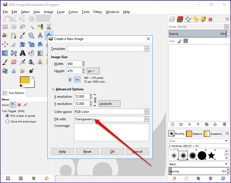Toggle Move mode to selection
The image size is (231, 183).
[19, 105]
